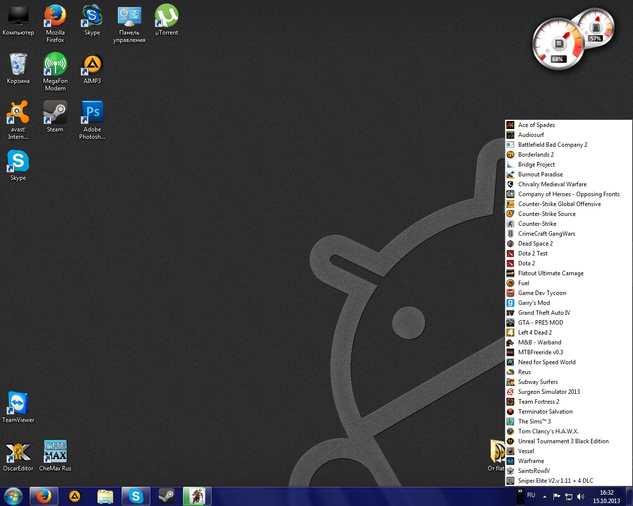
Task: Open the Компьютер desktop icon
Action: coord(18,21)
